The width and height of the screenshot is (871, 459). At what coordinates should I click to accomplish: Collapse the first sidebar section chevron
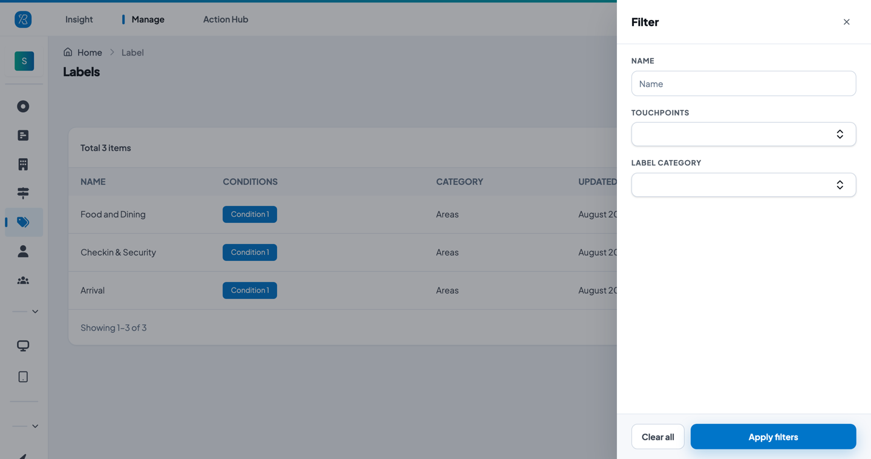tap(35, 312)
